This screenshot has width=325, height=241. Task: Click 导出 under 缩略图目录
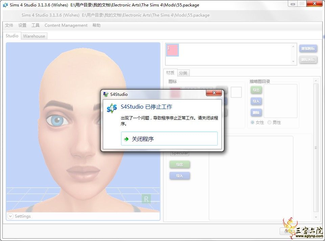256,90
